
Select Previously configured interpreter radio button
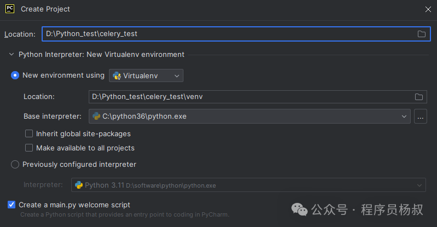point(15,164)
